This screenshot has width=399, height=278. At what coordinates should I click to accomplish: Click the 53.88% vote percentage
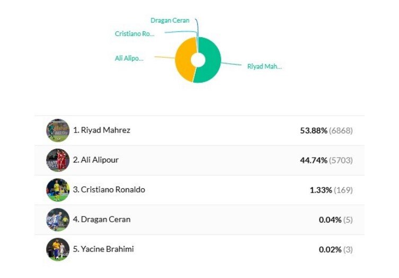[x=313, y=131]
